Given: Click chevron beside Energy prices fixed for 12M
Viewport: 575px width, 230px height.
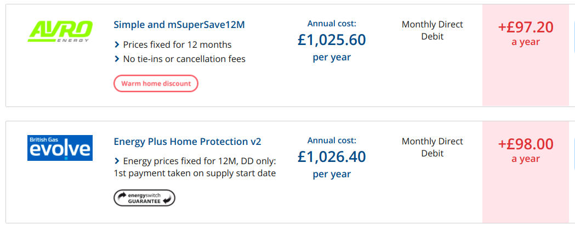Looking at the screenshot, I should pos(117,161).
